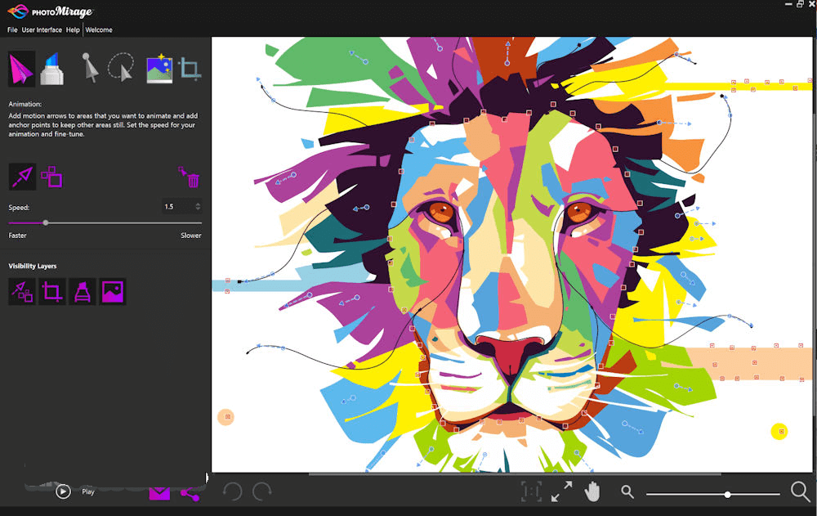817x516 pixels.
Task: Delete selected points with trash icon
Action: pos(189,177)
